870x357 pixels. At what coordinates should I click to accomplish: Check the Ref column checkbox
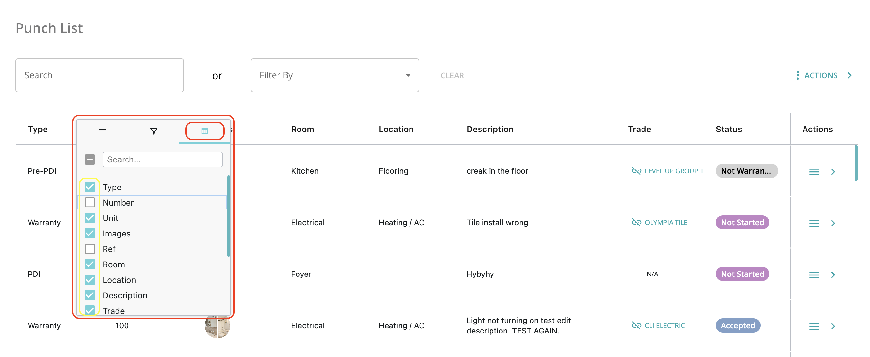(x=89, y=249)
